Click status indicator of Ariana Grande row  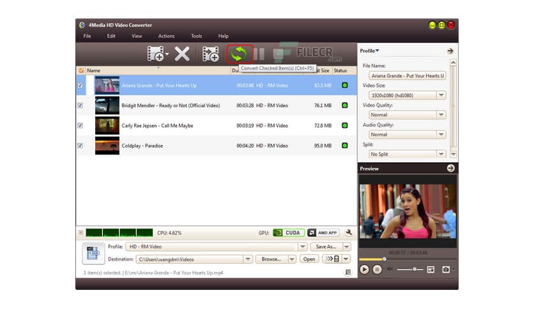coord(345,86)
